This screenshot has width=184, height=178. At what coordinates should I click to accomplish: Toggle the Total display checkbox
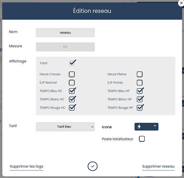point(72,63)
